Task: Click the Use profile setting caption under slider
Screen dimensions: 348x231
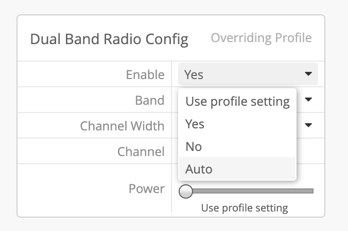Action: point(245,208)
